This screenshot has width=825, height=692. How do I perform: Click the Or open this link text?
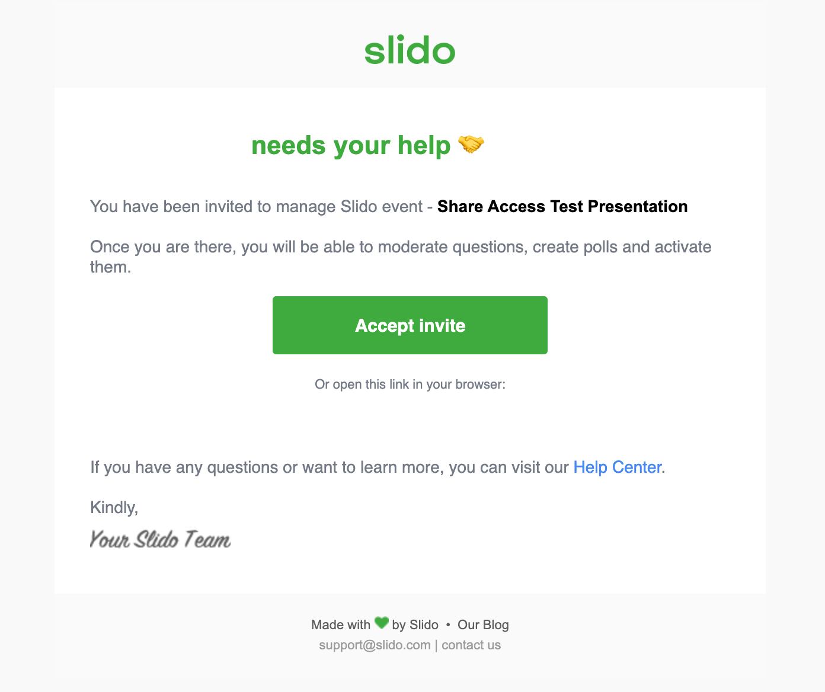(410, 385)
